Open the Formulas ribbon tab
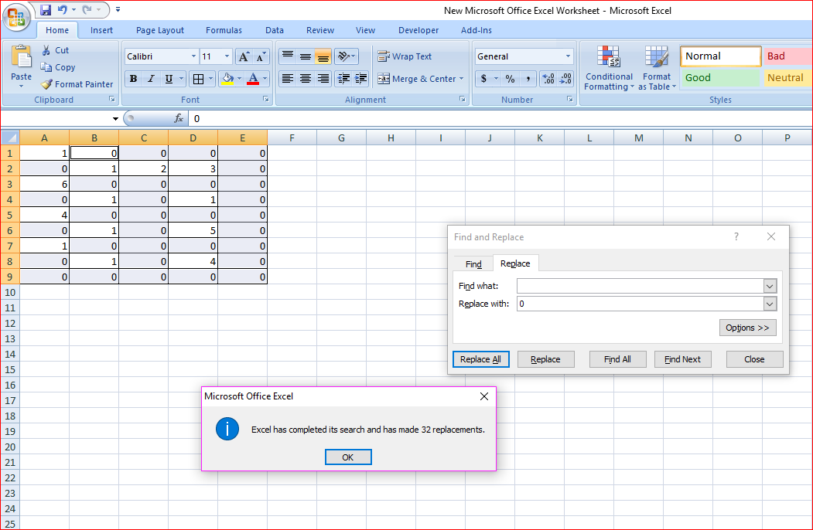Screen dimensions: 813x530 (224, 30)
